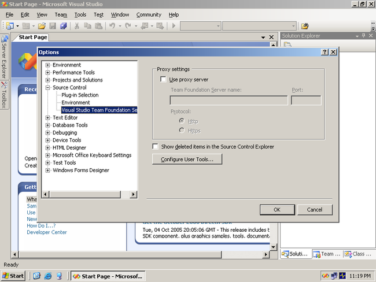This screenshot has height=282, width=376.
Task: Switch to the Class View tab
Action: tap(359, 254)
